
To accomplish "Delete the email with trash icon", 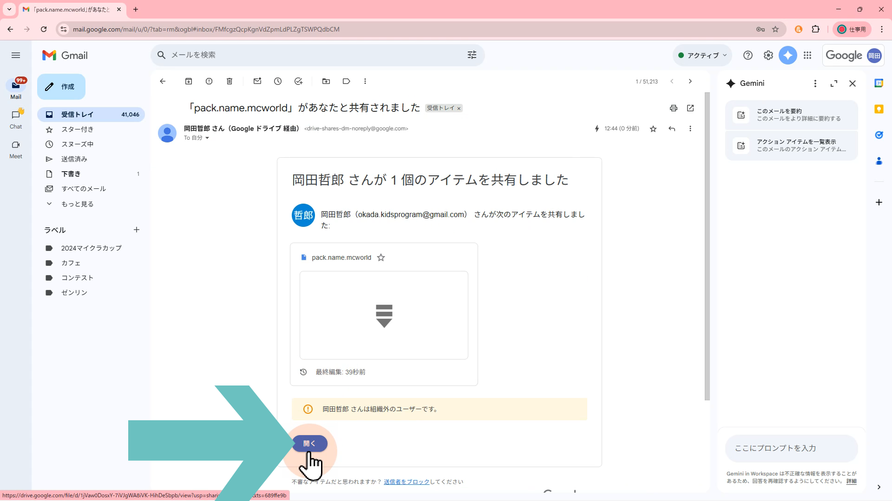I will (x=230, y=81).
